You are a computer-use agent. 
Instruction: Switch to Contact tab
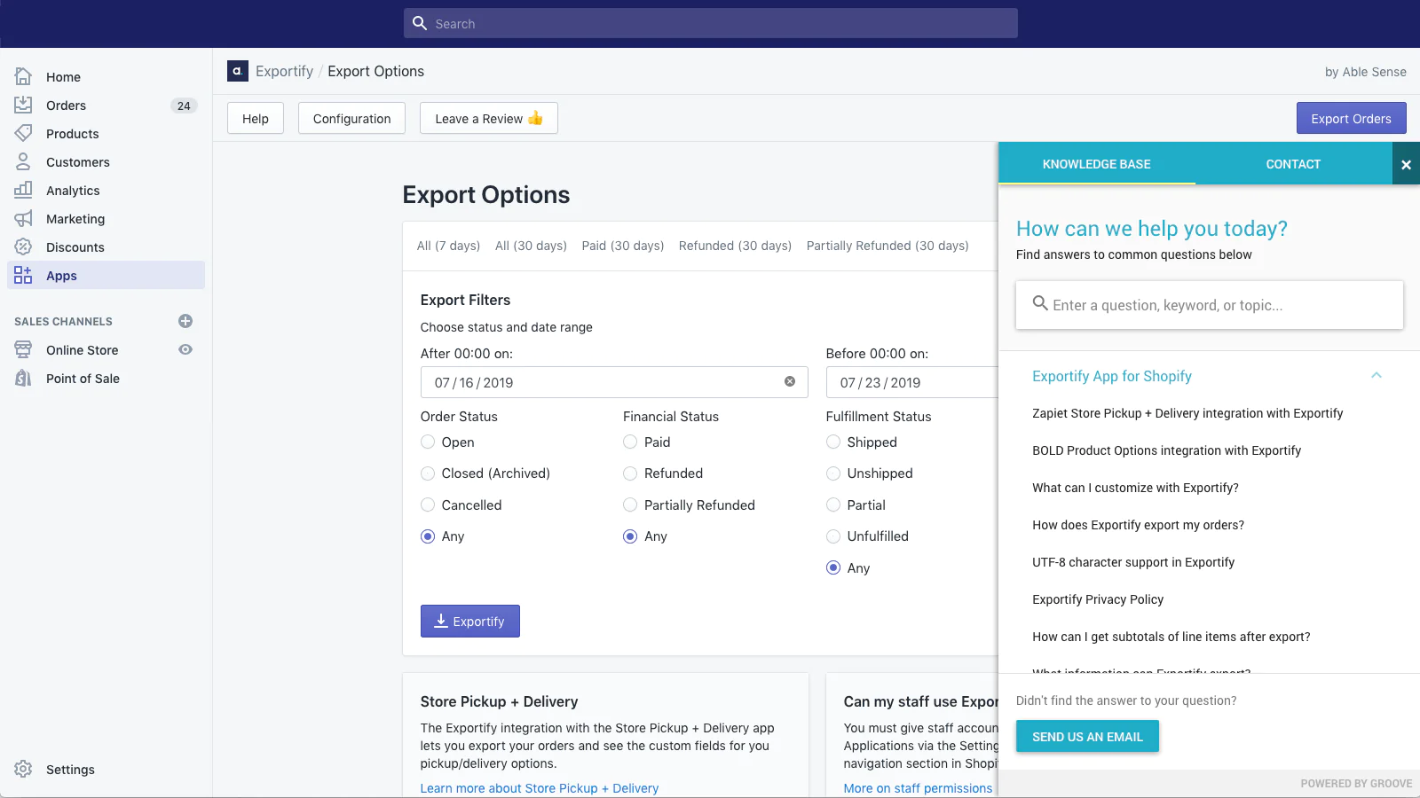(1293, 164)
